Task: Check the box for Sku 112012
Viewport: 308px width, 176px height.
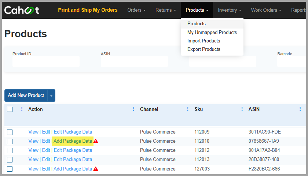Action: pyautogui.click(x=10, y=150)
